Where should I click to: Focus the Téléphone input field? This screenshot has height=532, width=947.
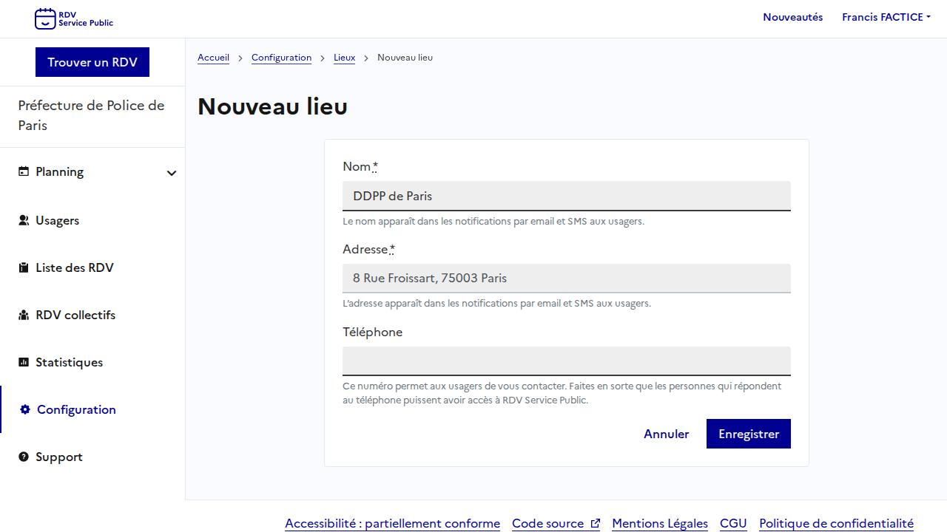point(566,361)
